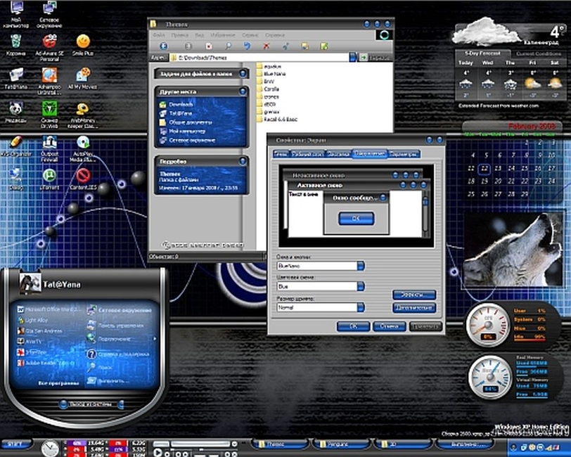This screenshot has width=571, height=457.
Task: Launch the AutoPlay Media Studio icon
Action: pyautogui.click(x=83, y=147)
